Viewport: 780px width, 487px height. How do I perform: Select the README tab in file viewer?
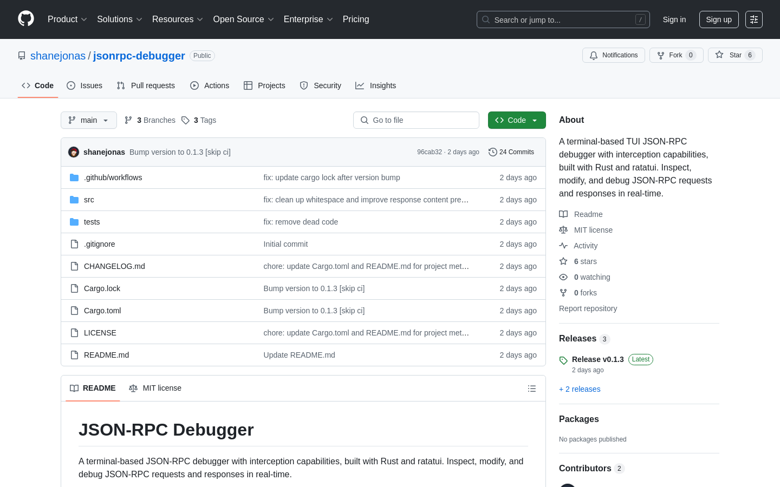(93, 388)
